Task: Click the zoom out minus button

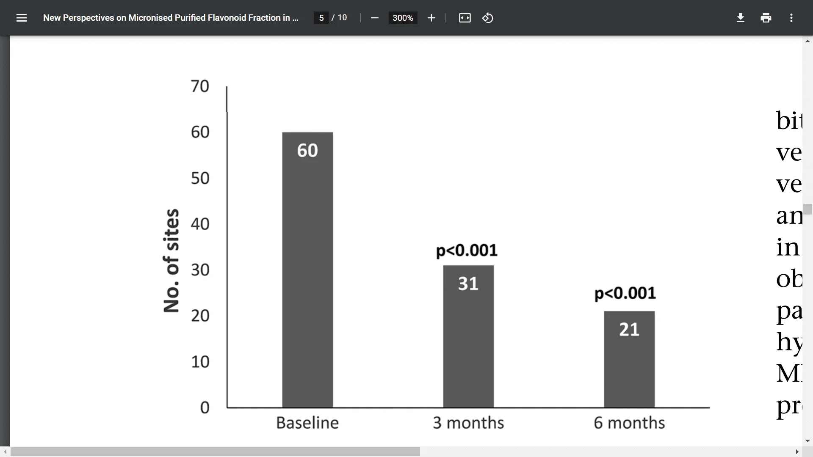Action: [x=374, y=18]
